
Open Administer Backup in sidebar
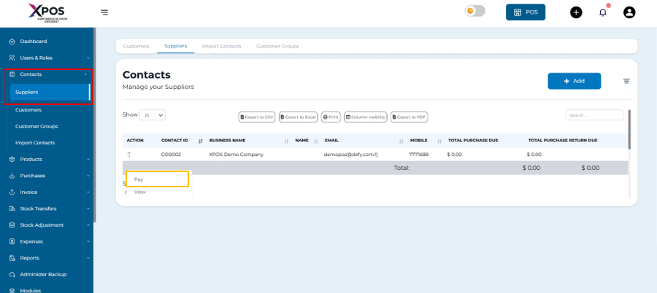coord(42,274)
